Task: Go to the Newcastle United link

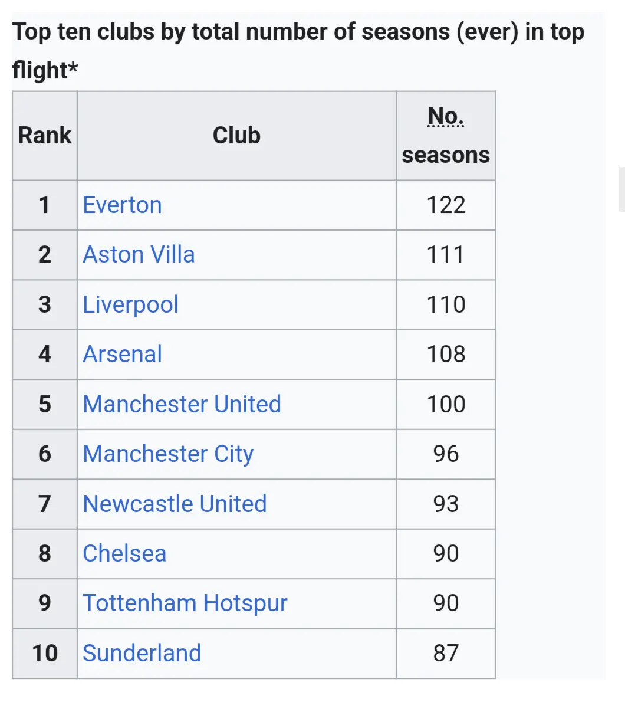Action: click(175, 504)
